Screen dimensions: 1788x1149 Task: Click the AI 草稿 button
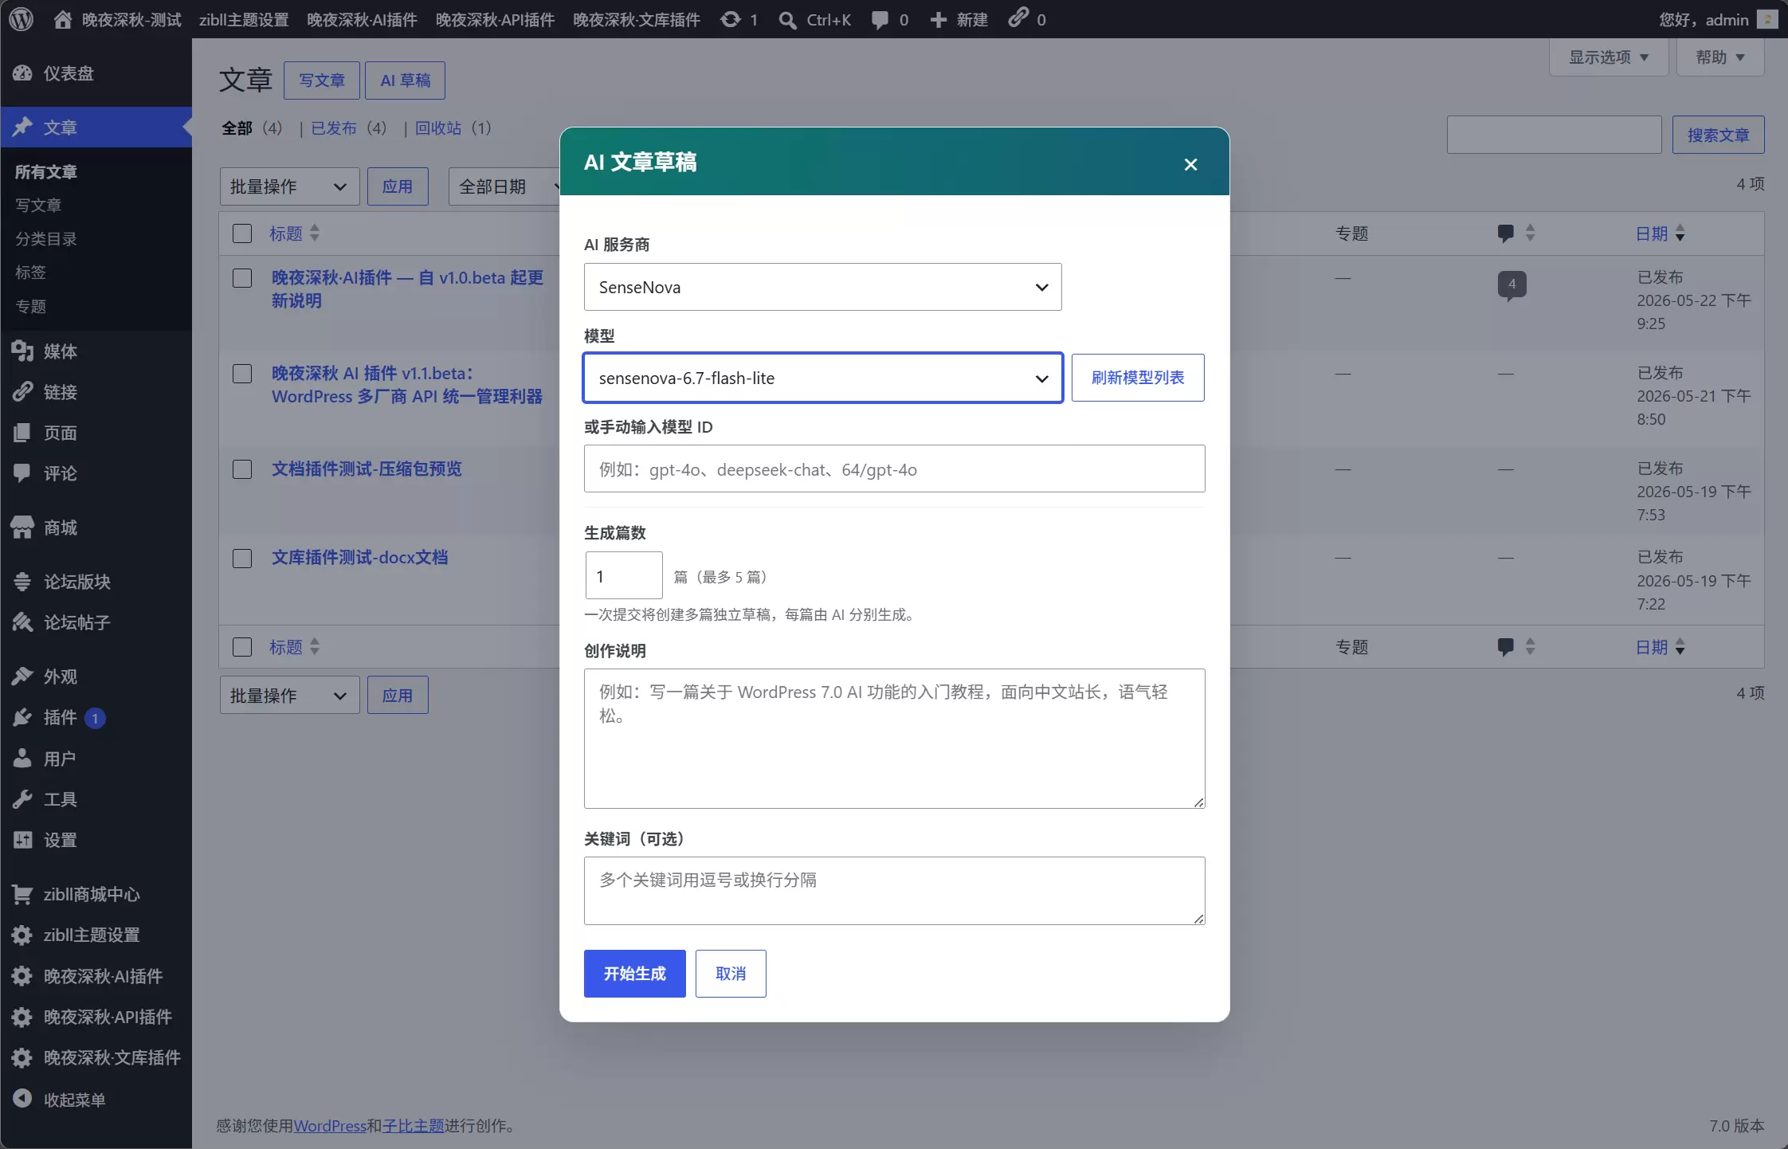[x=405, y=80]
